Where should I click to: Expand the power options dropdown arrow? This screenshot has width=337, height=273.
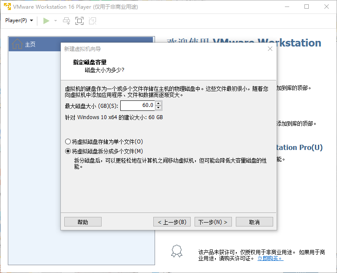(x=56, y=21)
